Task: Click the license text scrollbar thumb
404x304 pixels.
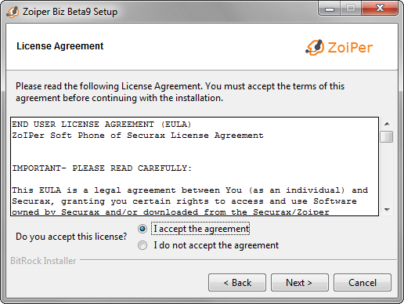Action: [387, 136]
